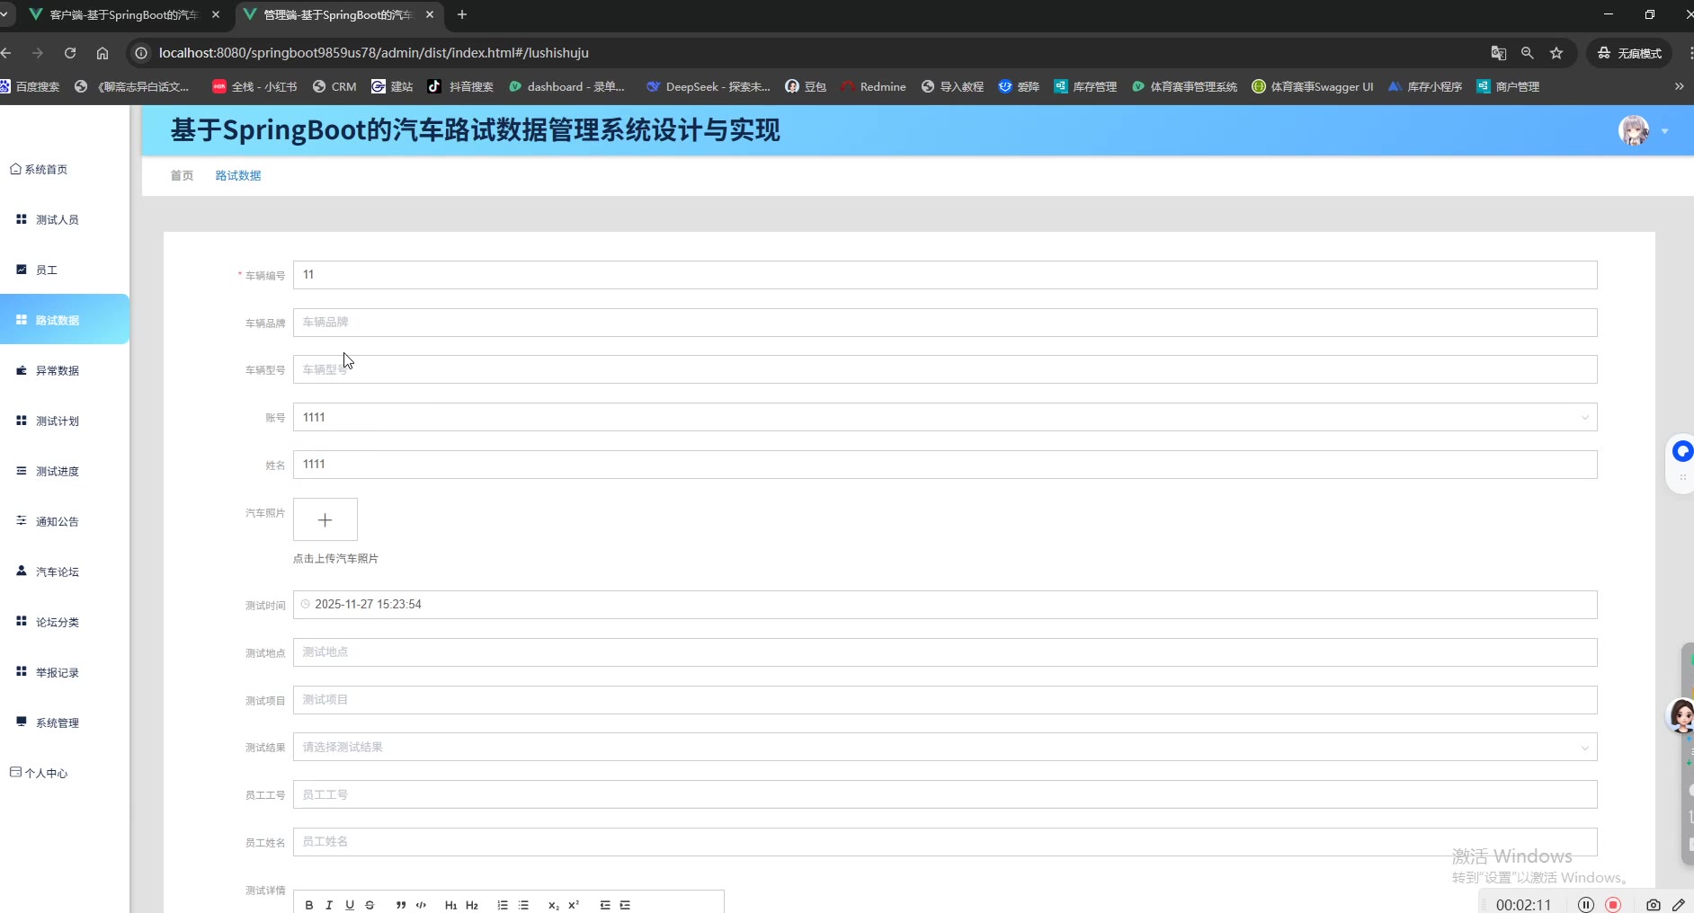Screen dimensions: 1694x913
Task: Apply Heading 2 style in the editor
Action: tap(472, 905)
